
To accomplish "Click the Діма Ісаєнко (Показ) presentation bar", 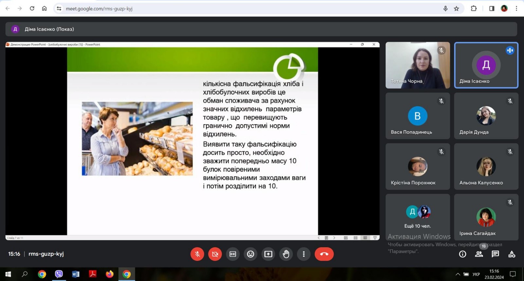I will (x=261, y=29).
